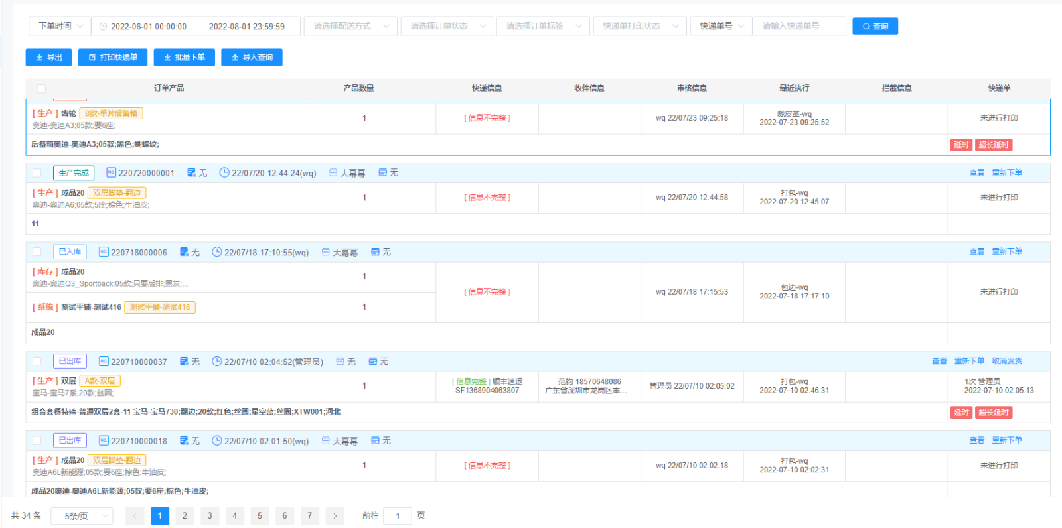This screenshot has height=528, width=1062.
Task: Click 重新下单 for order 220710000037
Action: pyautogui.click(x=969, y=362)
